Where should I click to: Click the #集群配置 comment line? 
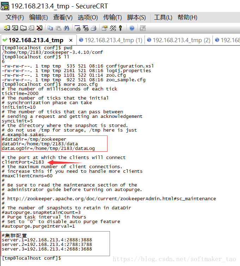coord(14,235)
